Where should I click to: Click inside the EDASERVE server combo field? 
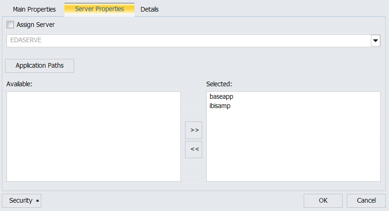click(189, 40)
